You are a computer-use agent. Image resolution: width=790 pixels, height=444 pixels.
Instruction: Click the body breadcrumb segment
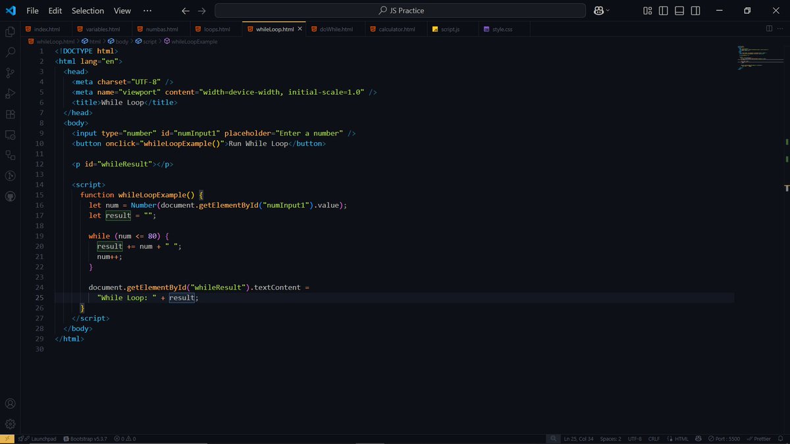click(x=122, y=41)
